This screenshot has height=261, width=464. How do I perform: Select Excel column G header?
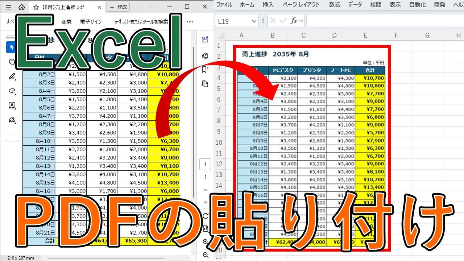(427, 36)
